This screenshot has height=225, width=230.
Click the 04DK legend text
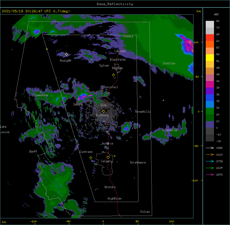[x=219, y=148]
